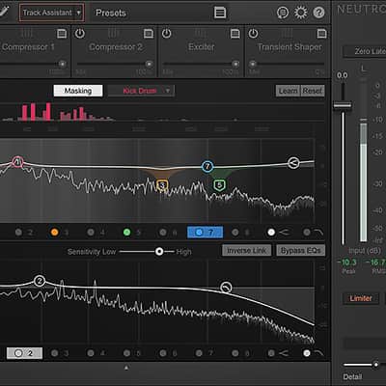Select band 8 in upper band row
Viewport: 386px width, 386px height.
(240, 233)
